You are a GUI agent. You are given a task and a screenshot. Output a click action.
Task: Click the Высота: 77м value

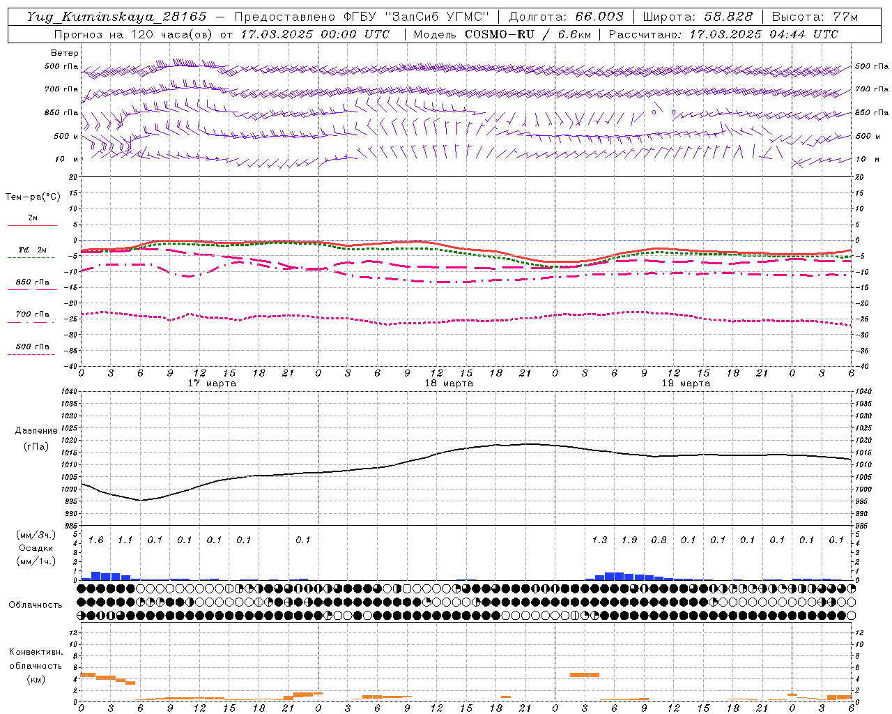[815, 17]
